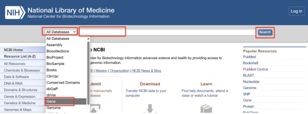The height and width of the screenshot is (114, 308).
Task: Select BioProject from the dropdown options
Action: point(55,57)
